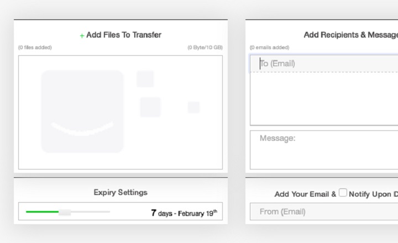Screen dimensions: 398x243
Task: Enable the Notify Upon checkbox
Action: click(x=343, y=193)
